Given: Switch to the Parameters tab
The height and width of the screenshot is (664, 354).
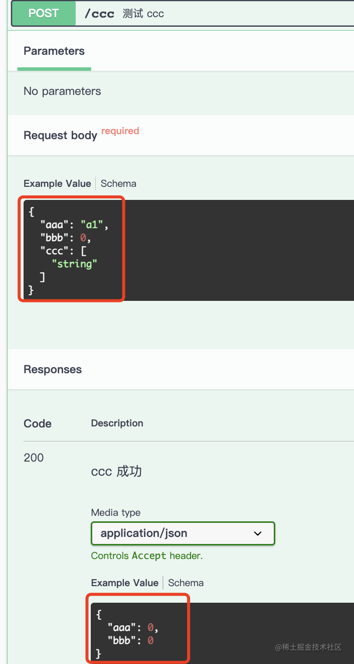Looking at the screenshot, I should (54, 51).
